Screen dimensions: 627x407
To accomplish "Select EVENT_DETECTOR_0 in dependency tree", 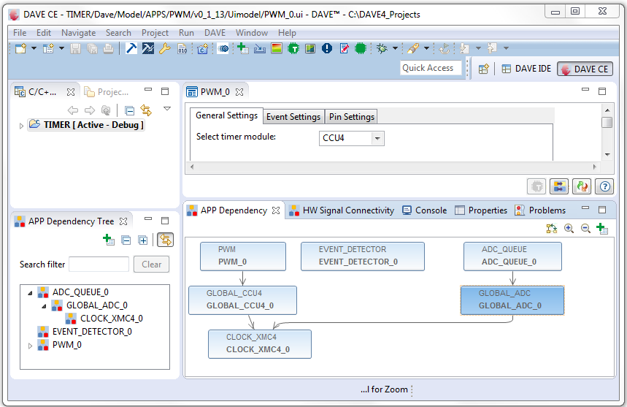I will (x=85, y=331).
